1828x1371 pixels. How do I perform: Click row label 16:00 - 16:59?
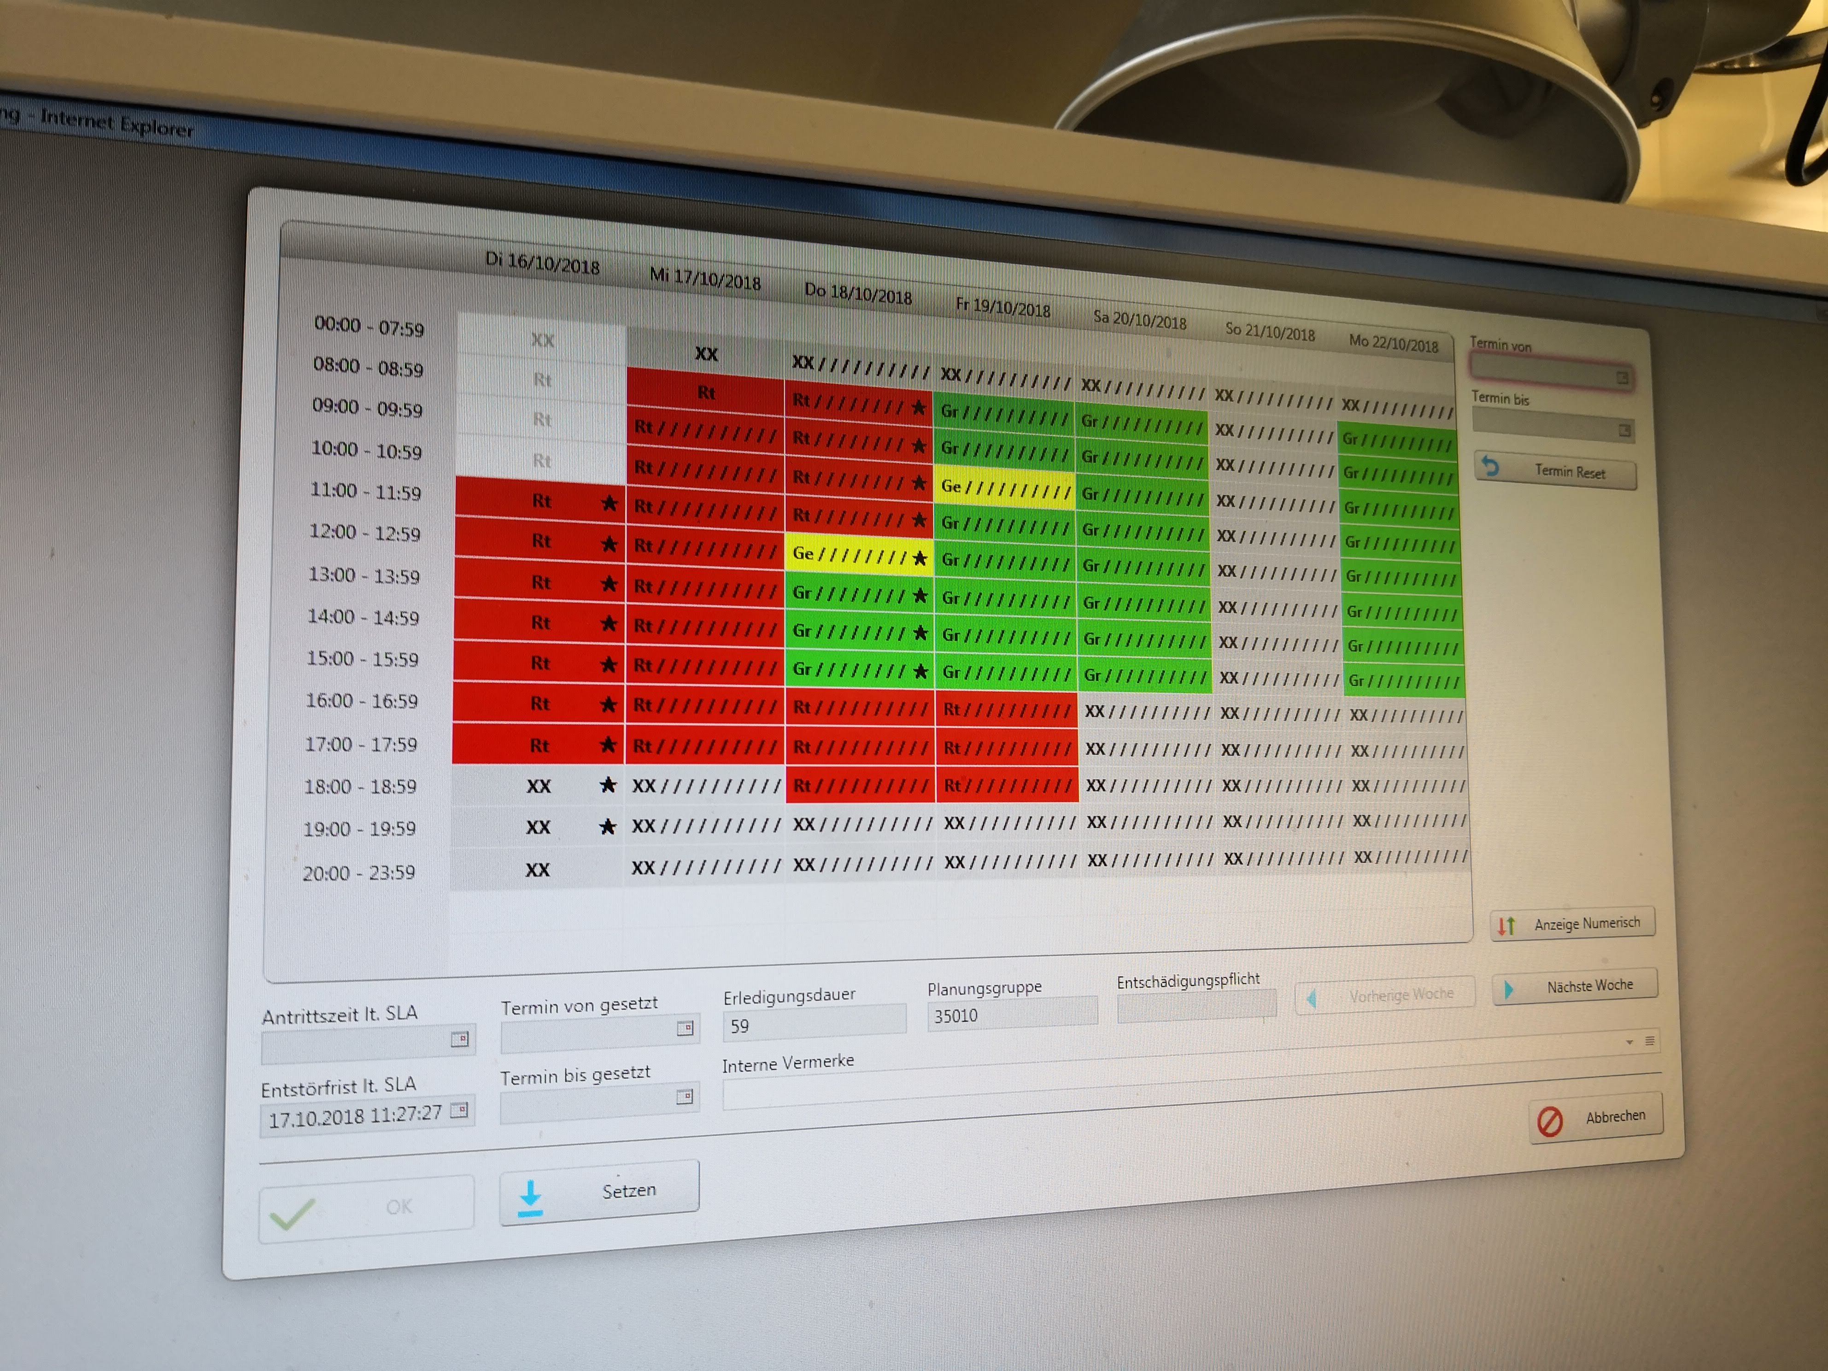(362, 701)
